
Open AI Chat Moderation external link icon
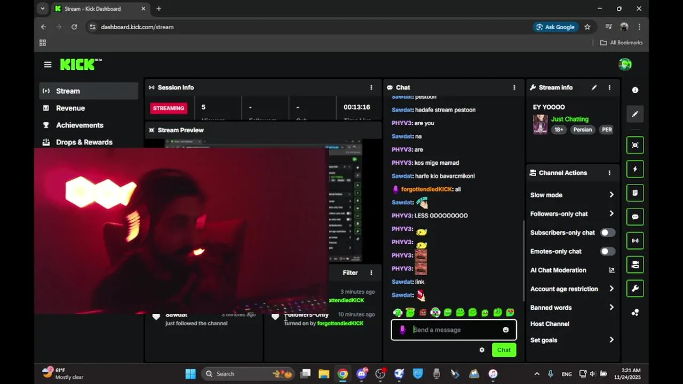click(x=611, y=270)
